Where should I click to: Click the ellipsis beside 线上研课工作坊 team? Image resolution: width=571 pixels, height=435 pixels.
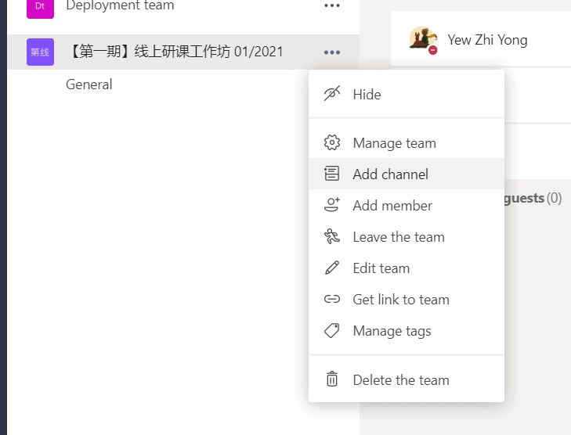tap(332, 52)
